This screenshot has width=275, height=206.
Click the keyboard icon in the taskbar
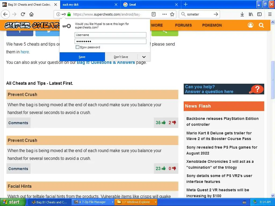[244, 202]
